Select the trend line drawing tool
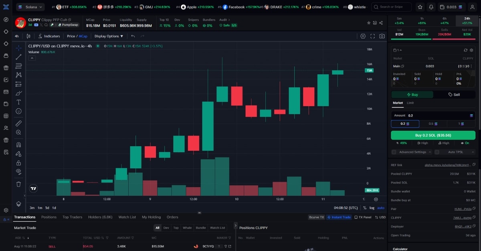481x251 pixels. pyautogui.click(x=18, y=57)
